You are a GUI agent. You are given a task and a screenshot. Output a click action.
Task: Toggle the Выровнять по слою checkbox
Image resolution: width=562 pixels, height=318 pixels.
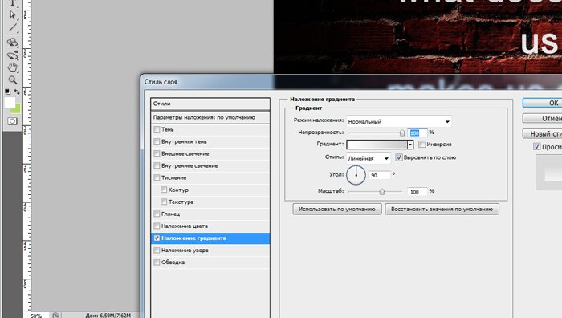click(399, 157)
